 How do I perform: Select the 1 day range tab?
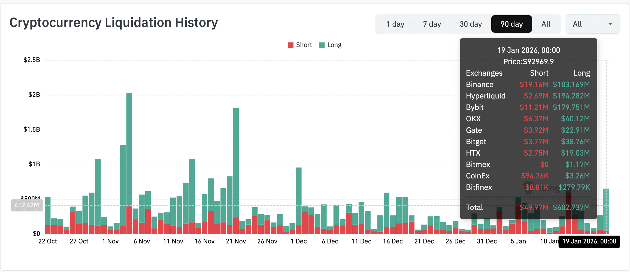(x=395, y=24)
